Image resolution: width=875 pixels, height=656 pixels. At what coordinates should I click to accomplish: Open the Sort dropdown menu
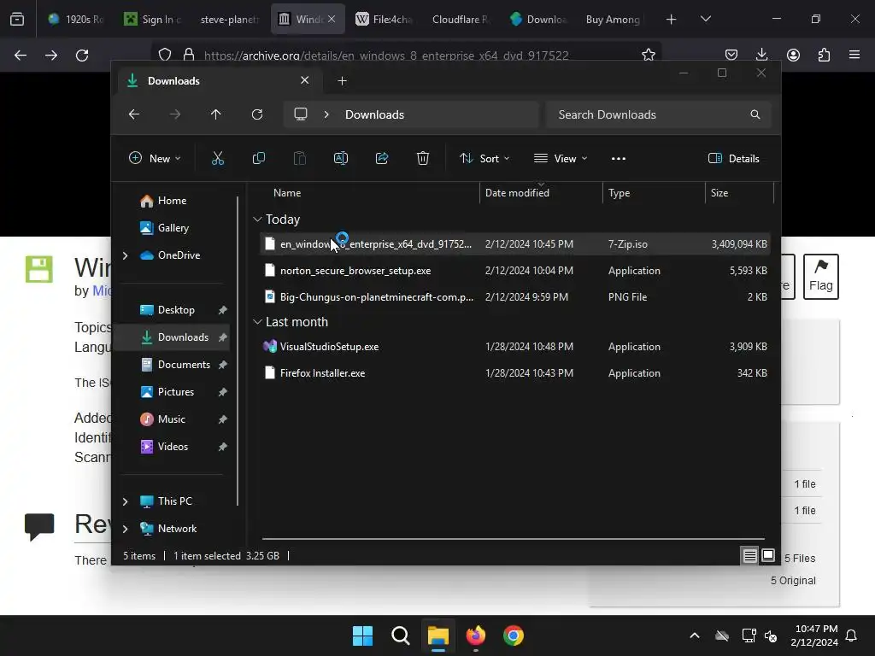point(484,158)
